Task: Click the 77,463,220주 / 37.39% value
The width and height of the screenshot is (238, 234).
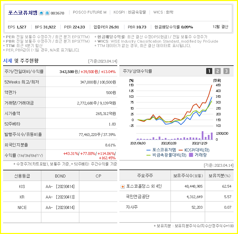Action: [x=97, y=135]
